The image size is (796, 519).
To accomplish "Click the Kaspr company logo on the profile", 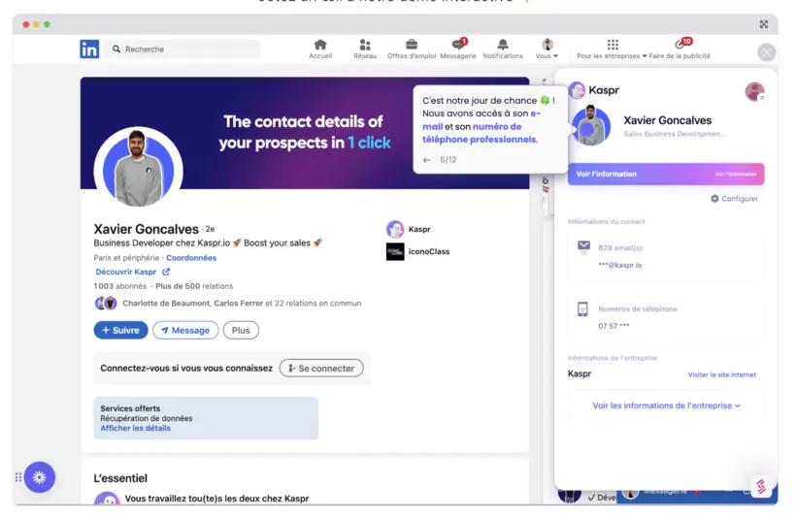I will click(395, 229).
